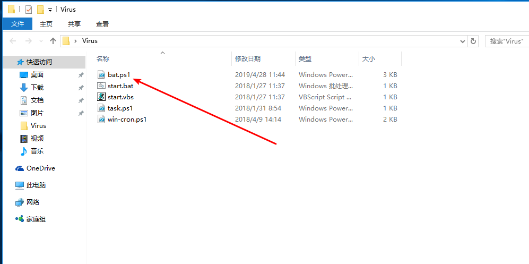Select the file name win-cron.ps1
Image resolution: width=529 pixels, height=264 pixels.
pyautogui.click(x=127, y=119)
